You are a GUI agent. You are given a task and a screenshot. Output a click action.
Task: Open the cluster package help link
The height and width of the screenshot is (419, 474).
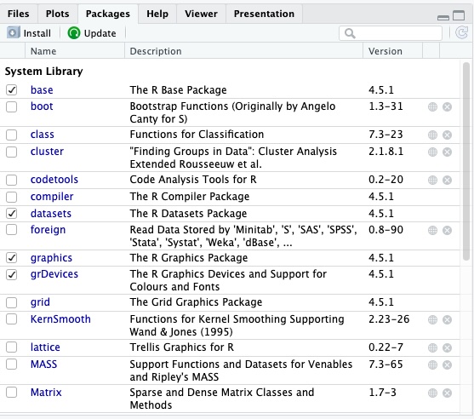click(47, 152)
